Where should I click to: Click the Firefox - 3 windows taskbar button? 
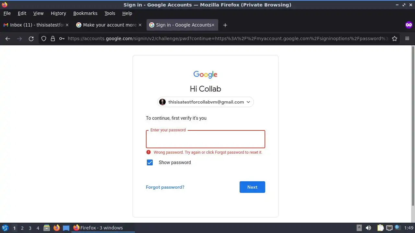tap(103, 228)
